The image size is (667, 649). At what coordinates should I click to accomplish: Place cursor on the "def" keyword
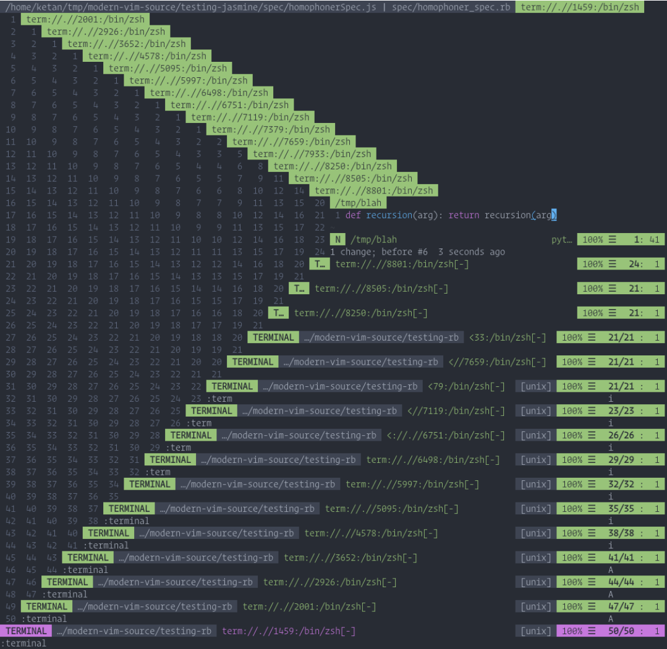coord(352,215)
